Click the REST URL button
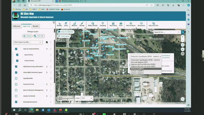Viewport: 204px width, 115px height. (x=39, y=36)
